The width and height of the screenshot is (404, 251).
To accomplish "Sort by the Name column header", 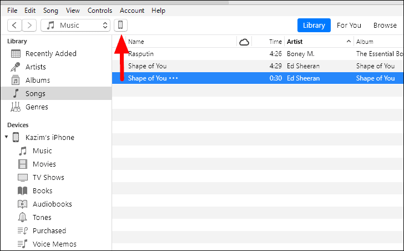I will tap(136, 42).
